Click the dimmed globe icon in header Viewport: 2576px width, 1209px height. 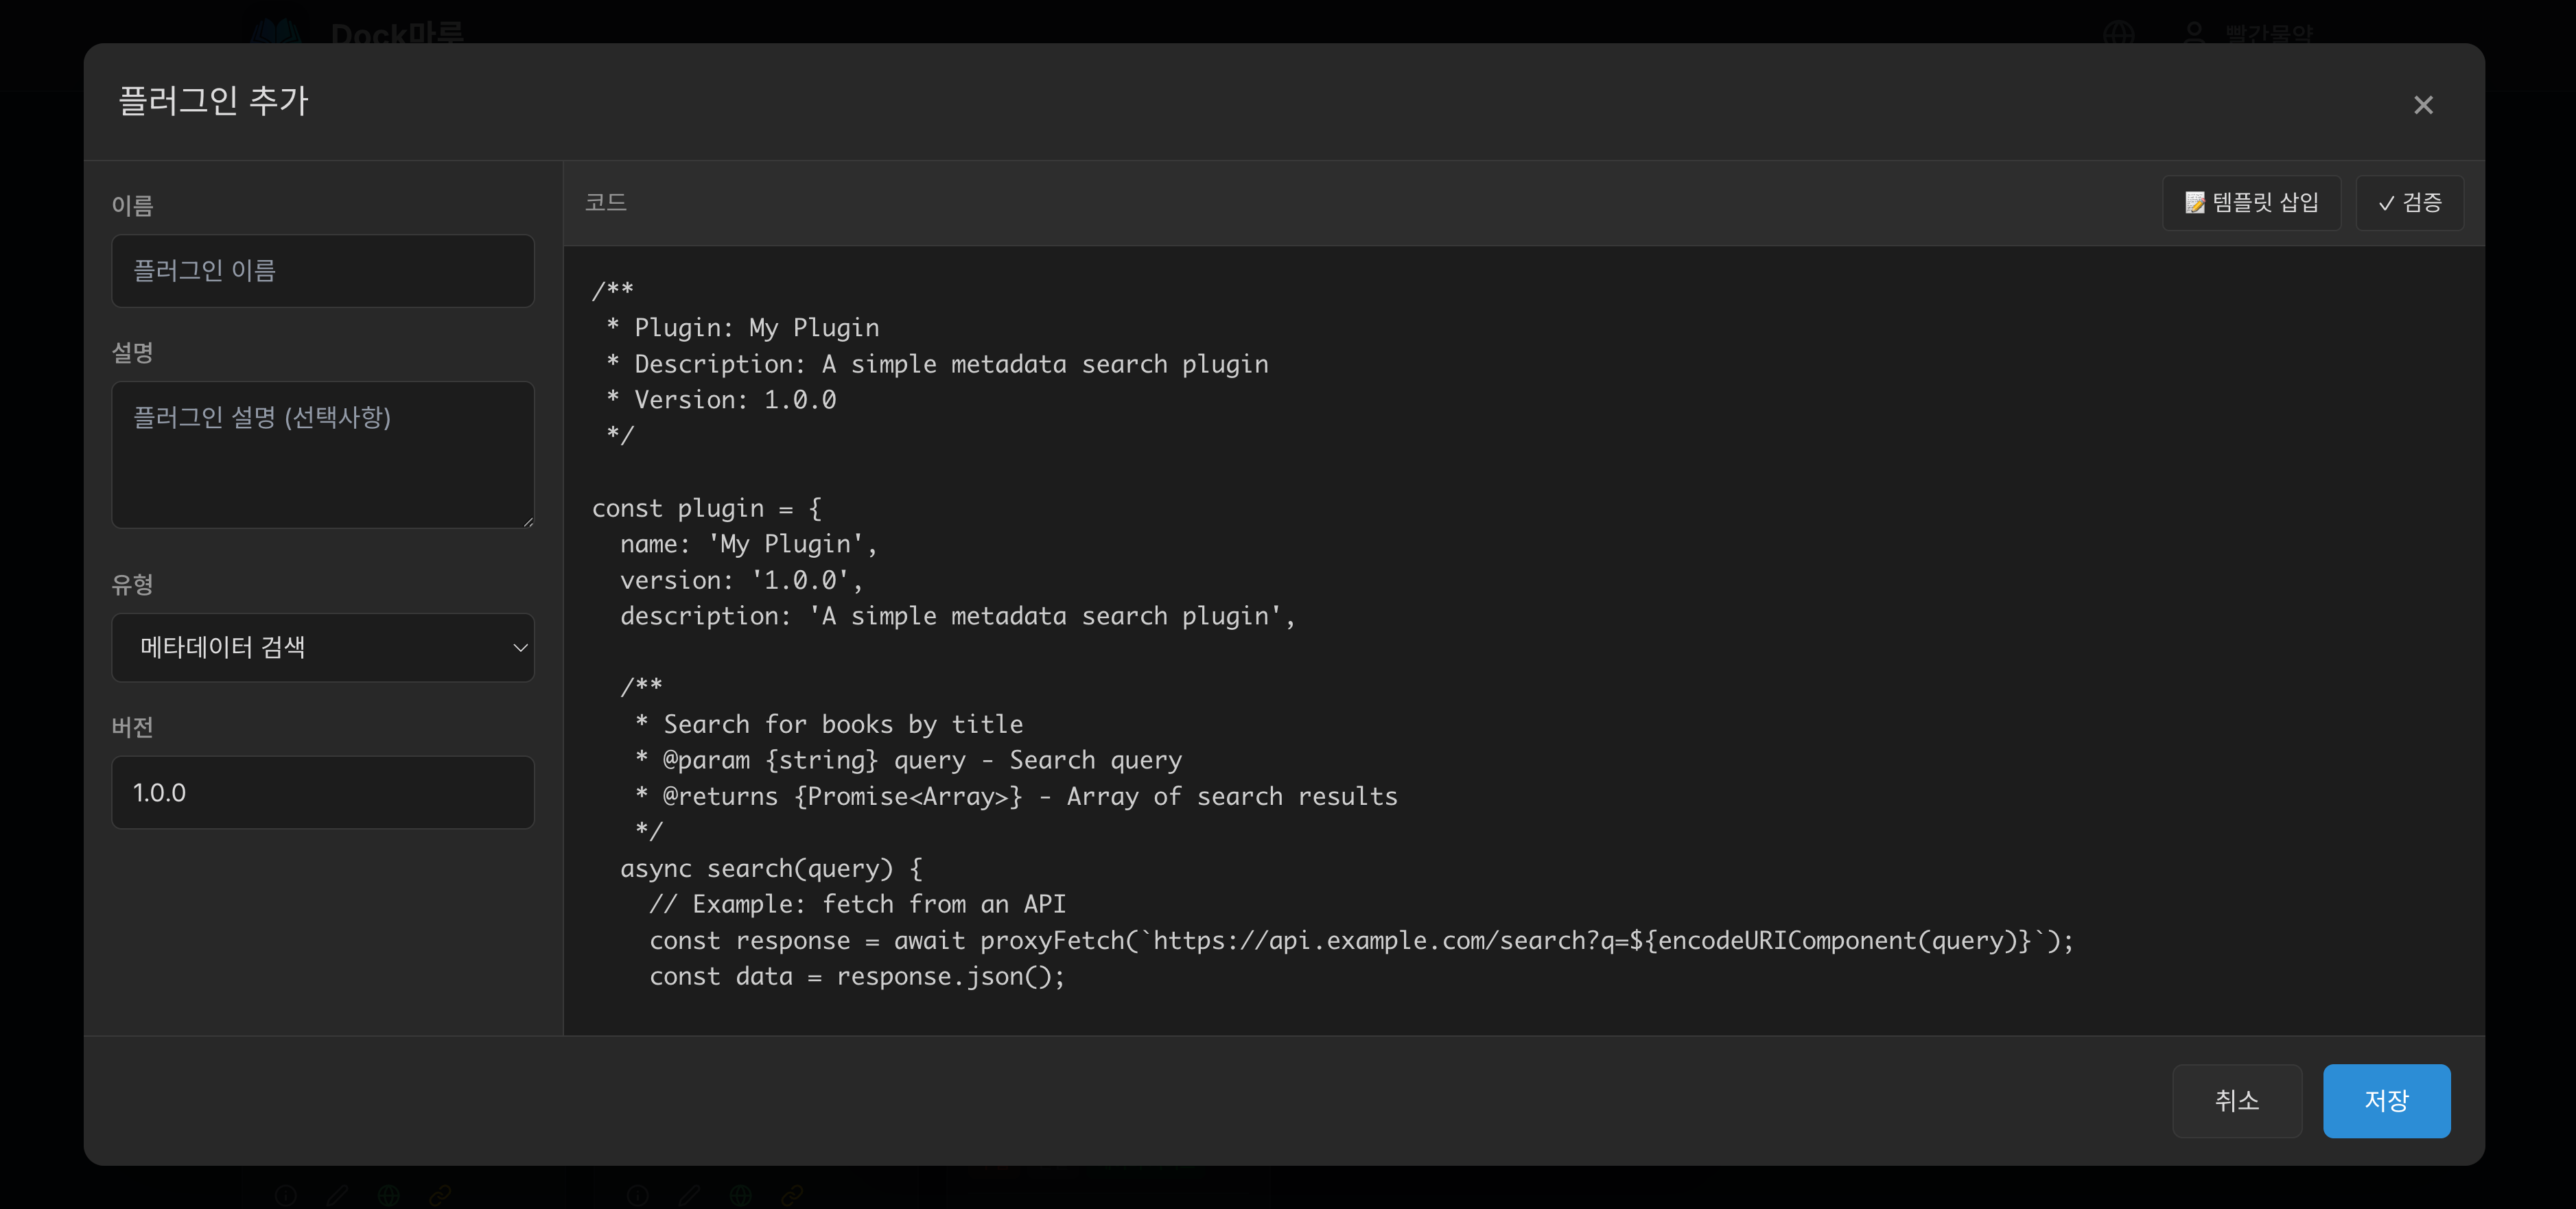(2118, 33)
